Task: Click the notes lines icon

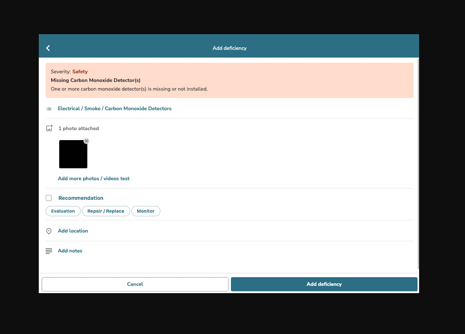Action: click(49, 251)
